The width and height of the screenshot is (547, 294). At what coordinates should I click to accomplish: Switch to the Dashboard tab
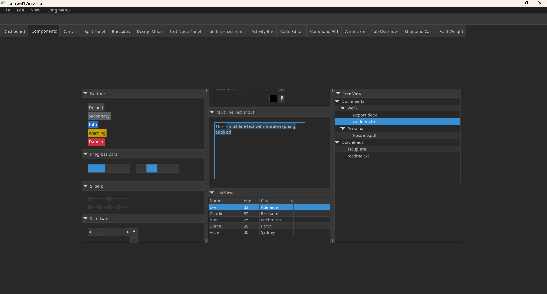coord(14,32)
